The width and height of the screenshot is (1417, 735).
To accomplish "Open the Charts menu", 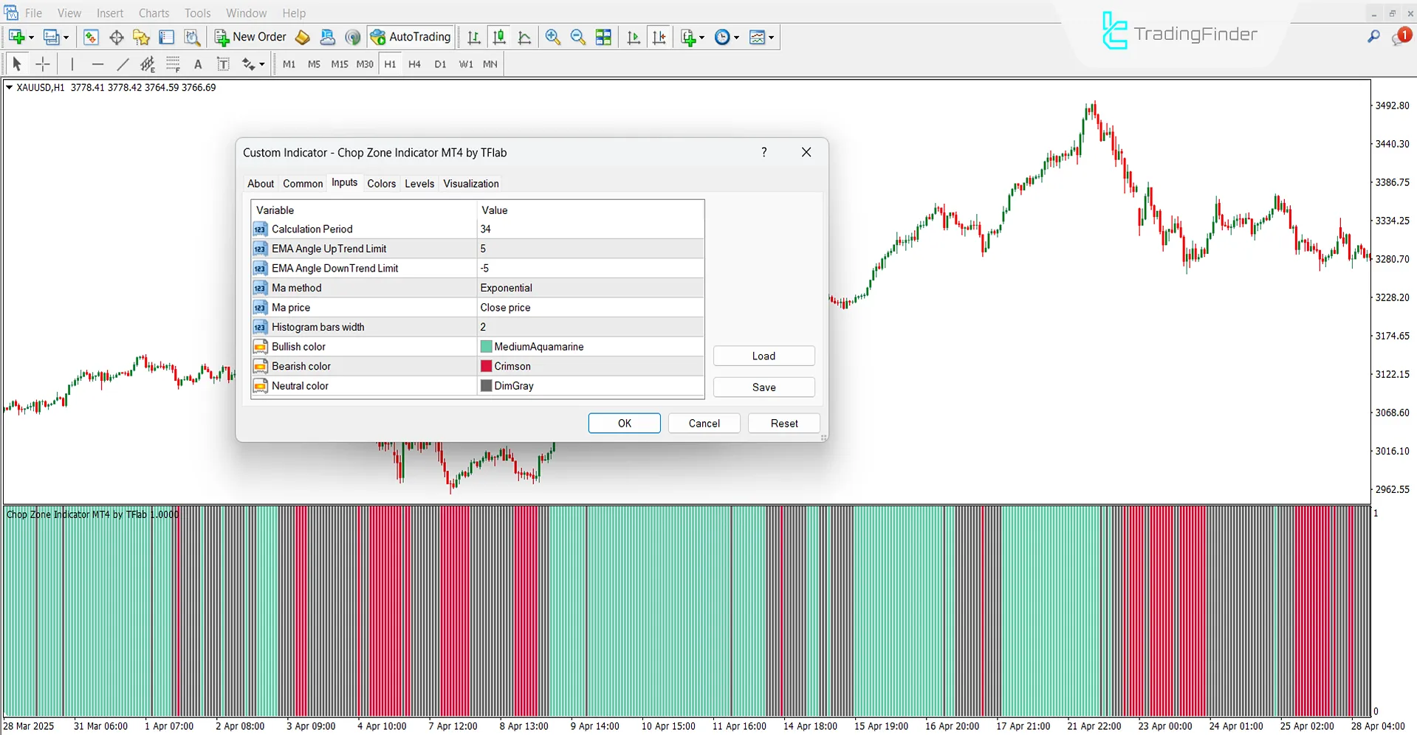I will point(153,13).
